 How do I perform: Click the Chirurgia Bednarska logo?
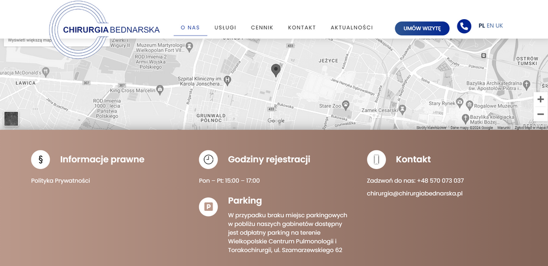(x=110, y=30)
